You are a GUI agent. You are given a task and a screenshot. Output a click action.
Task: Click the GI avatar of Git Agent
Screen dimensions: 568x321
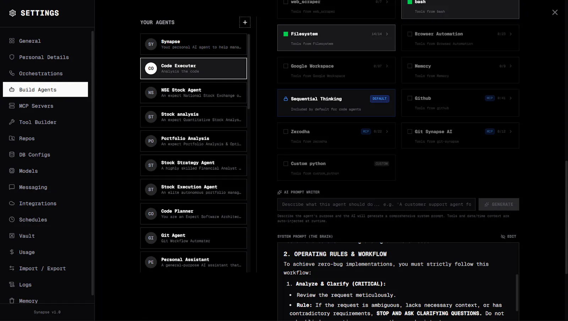pos(151,238)
